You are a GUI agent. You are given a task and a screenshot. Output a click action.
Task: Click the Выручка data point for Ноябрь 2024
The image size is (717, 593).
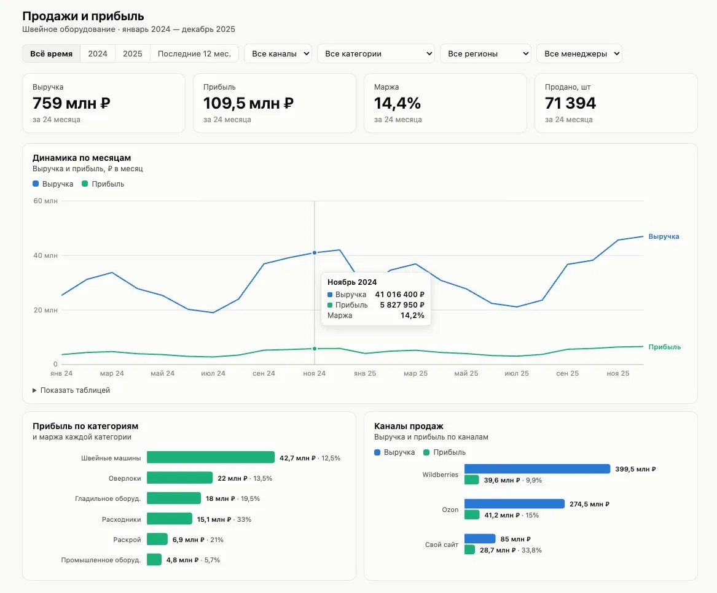[x=315, y=253]
